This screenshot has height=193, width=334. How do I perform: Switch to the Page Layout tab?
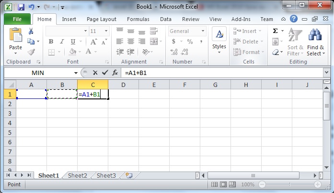[102, 19]
